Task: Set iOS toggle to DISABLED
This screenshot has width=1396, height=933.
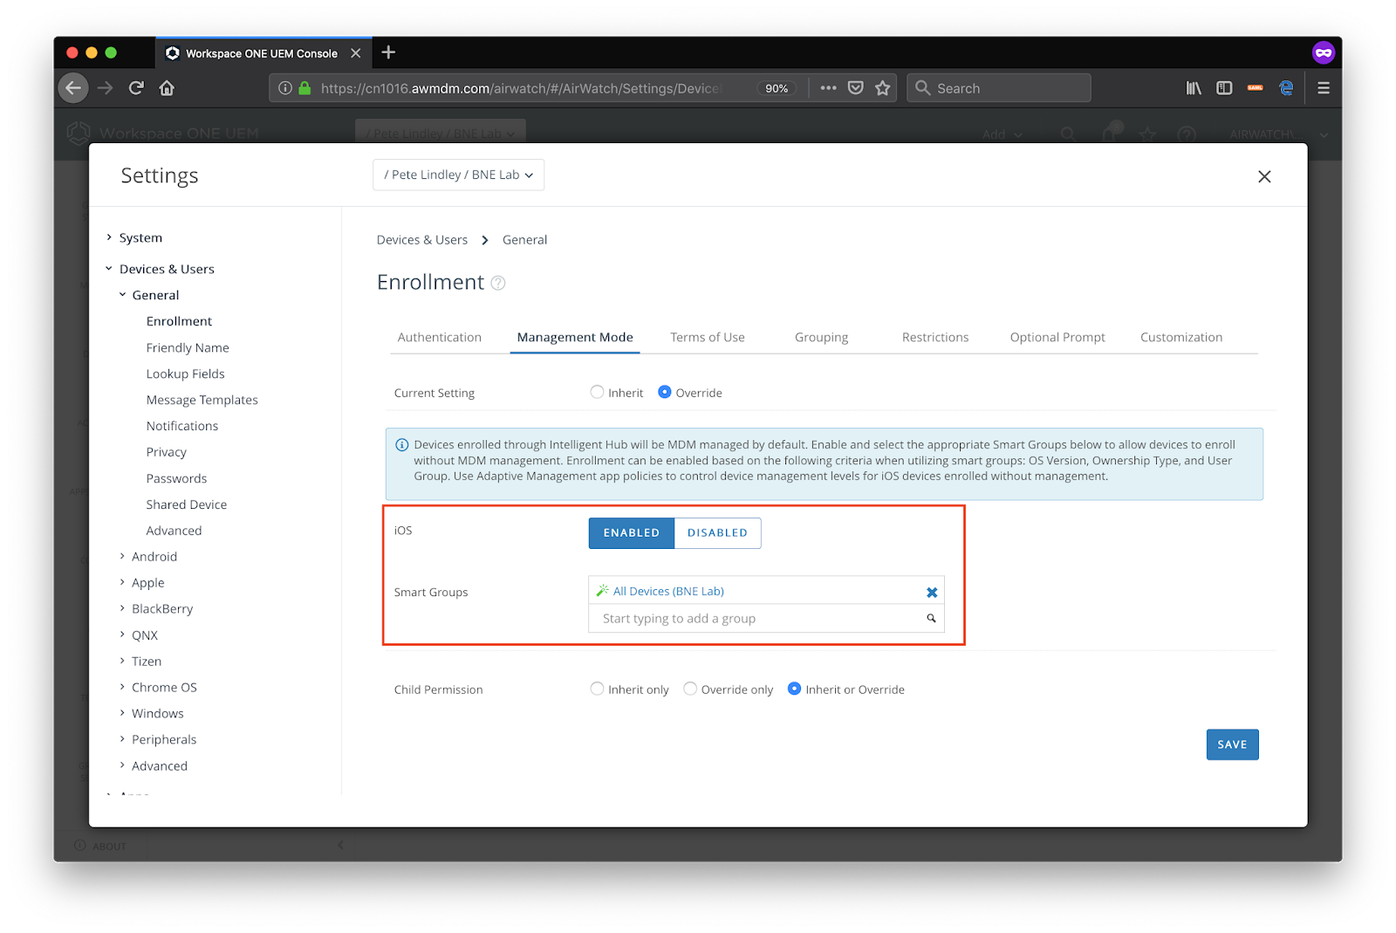Action: tap(717, 533)
